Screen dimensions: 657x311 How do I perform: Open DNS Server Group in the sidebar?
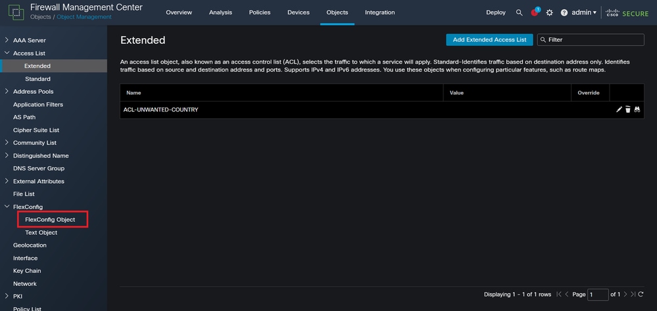pyautogui.click(x=39, y=168)
